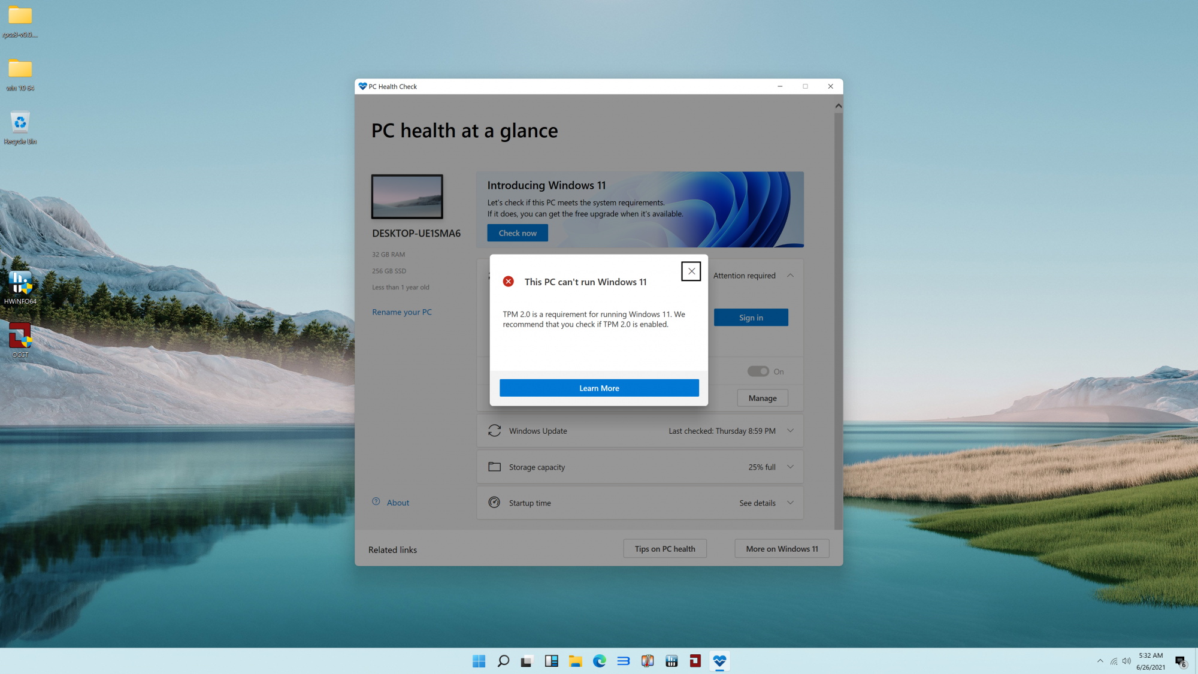Click the PC Health Check heart logo in title bar
The image size is (1198, 674).
pyautogui.click(x=363, y=86)
